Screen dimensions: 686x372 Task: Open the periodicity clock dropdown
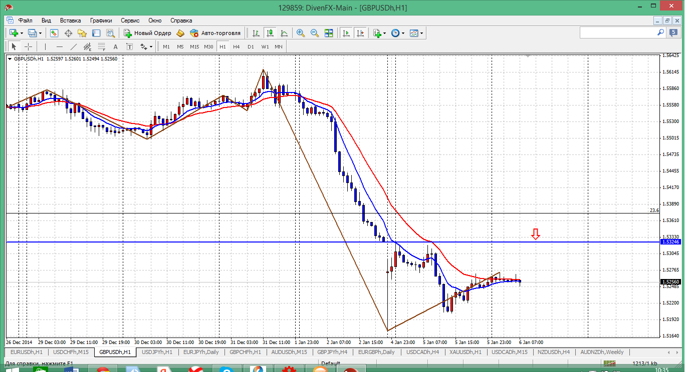coord(403,33)
